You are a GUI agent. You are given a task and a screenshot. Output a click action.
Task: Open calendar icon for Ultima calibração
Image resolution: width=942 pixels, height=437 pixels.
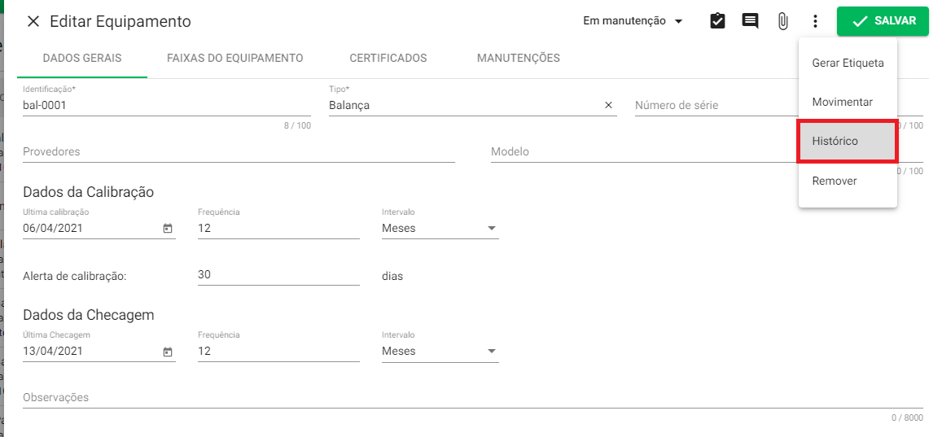click(x=168, y=228)
